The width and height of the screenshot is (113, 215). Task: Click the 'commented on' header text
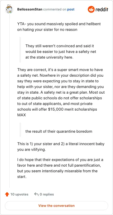[55, 9]
